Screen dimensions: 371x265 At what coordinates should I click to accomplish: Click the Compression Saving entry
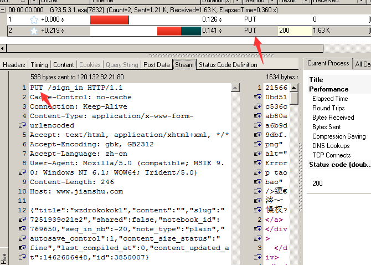(x=338, y=136)
